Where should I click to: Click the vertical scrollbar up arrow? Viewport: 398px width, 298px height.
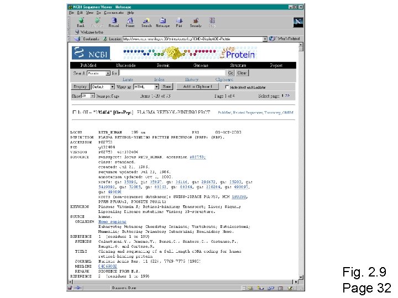[x=301, y=45]
